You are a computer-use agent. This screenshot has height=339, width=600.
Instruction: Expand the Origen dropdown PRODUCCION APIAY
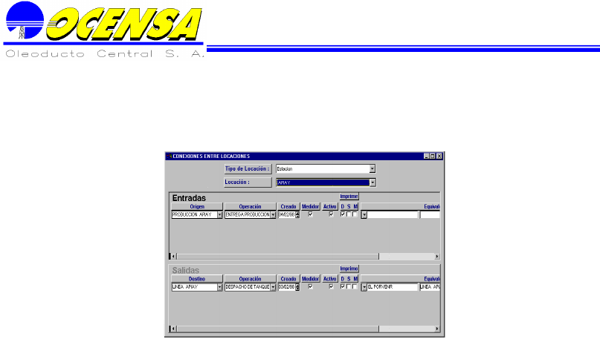(219, 215)
